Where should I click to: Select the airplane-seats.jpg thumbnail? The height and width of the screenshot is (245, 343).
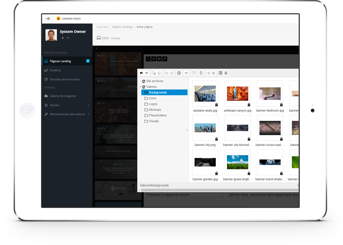[205, 94]
